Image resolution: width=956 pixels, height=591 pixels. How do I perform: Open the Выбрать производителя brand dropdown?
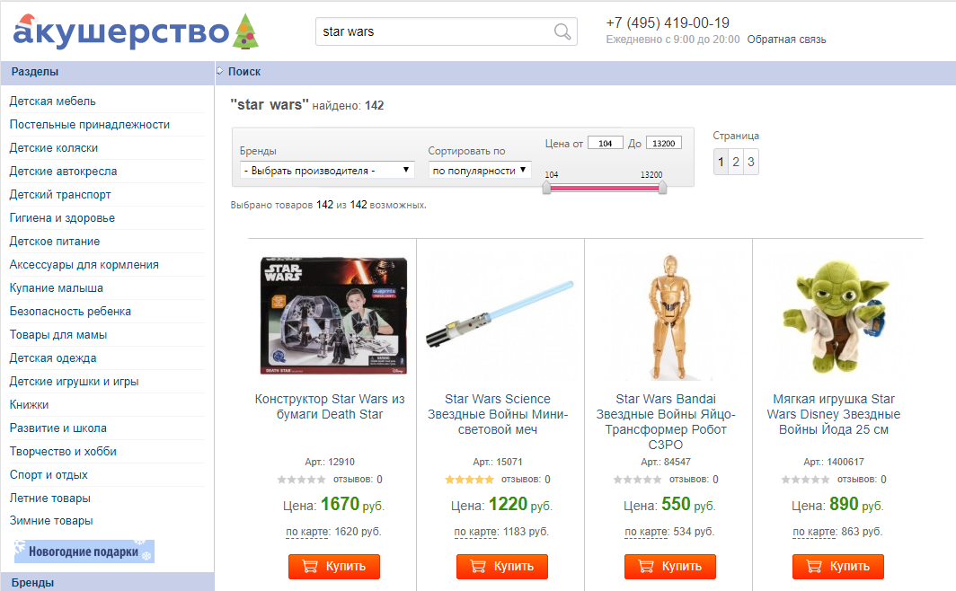point(327,170)
